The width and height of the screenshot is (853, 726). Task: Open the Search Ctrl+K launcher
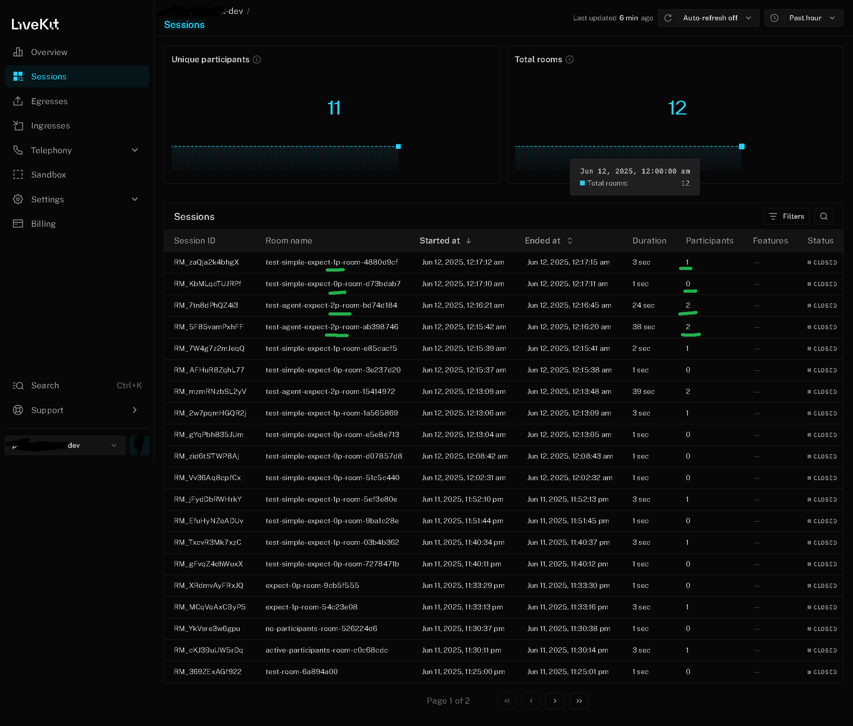(77, 386)
